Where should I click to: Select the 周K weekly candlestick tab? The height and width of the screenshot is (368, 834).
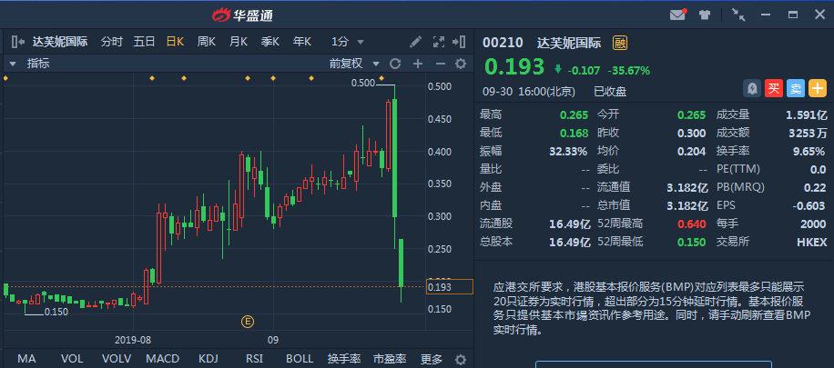(x=207, y=42)
